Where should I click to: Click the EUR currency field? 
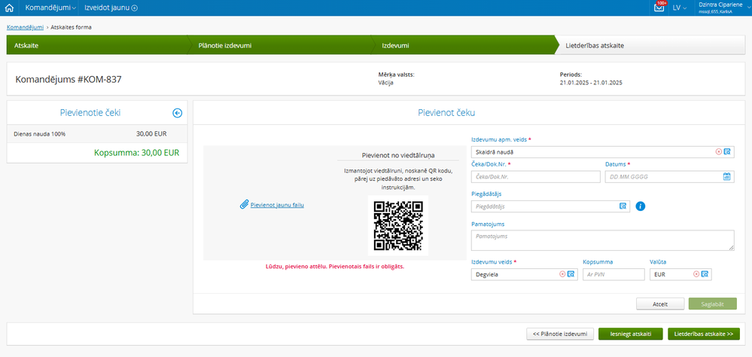pos(680,274)
